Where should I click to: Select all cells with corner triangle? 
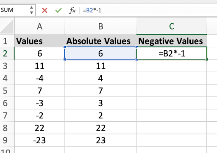coord(7,26)
